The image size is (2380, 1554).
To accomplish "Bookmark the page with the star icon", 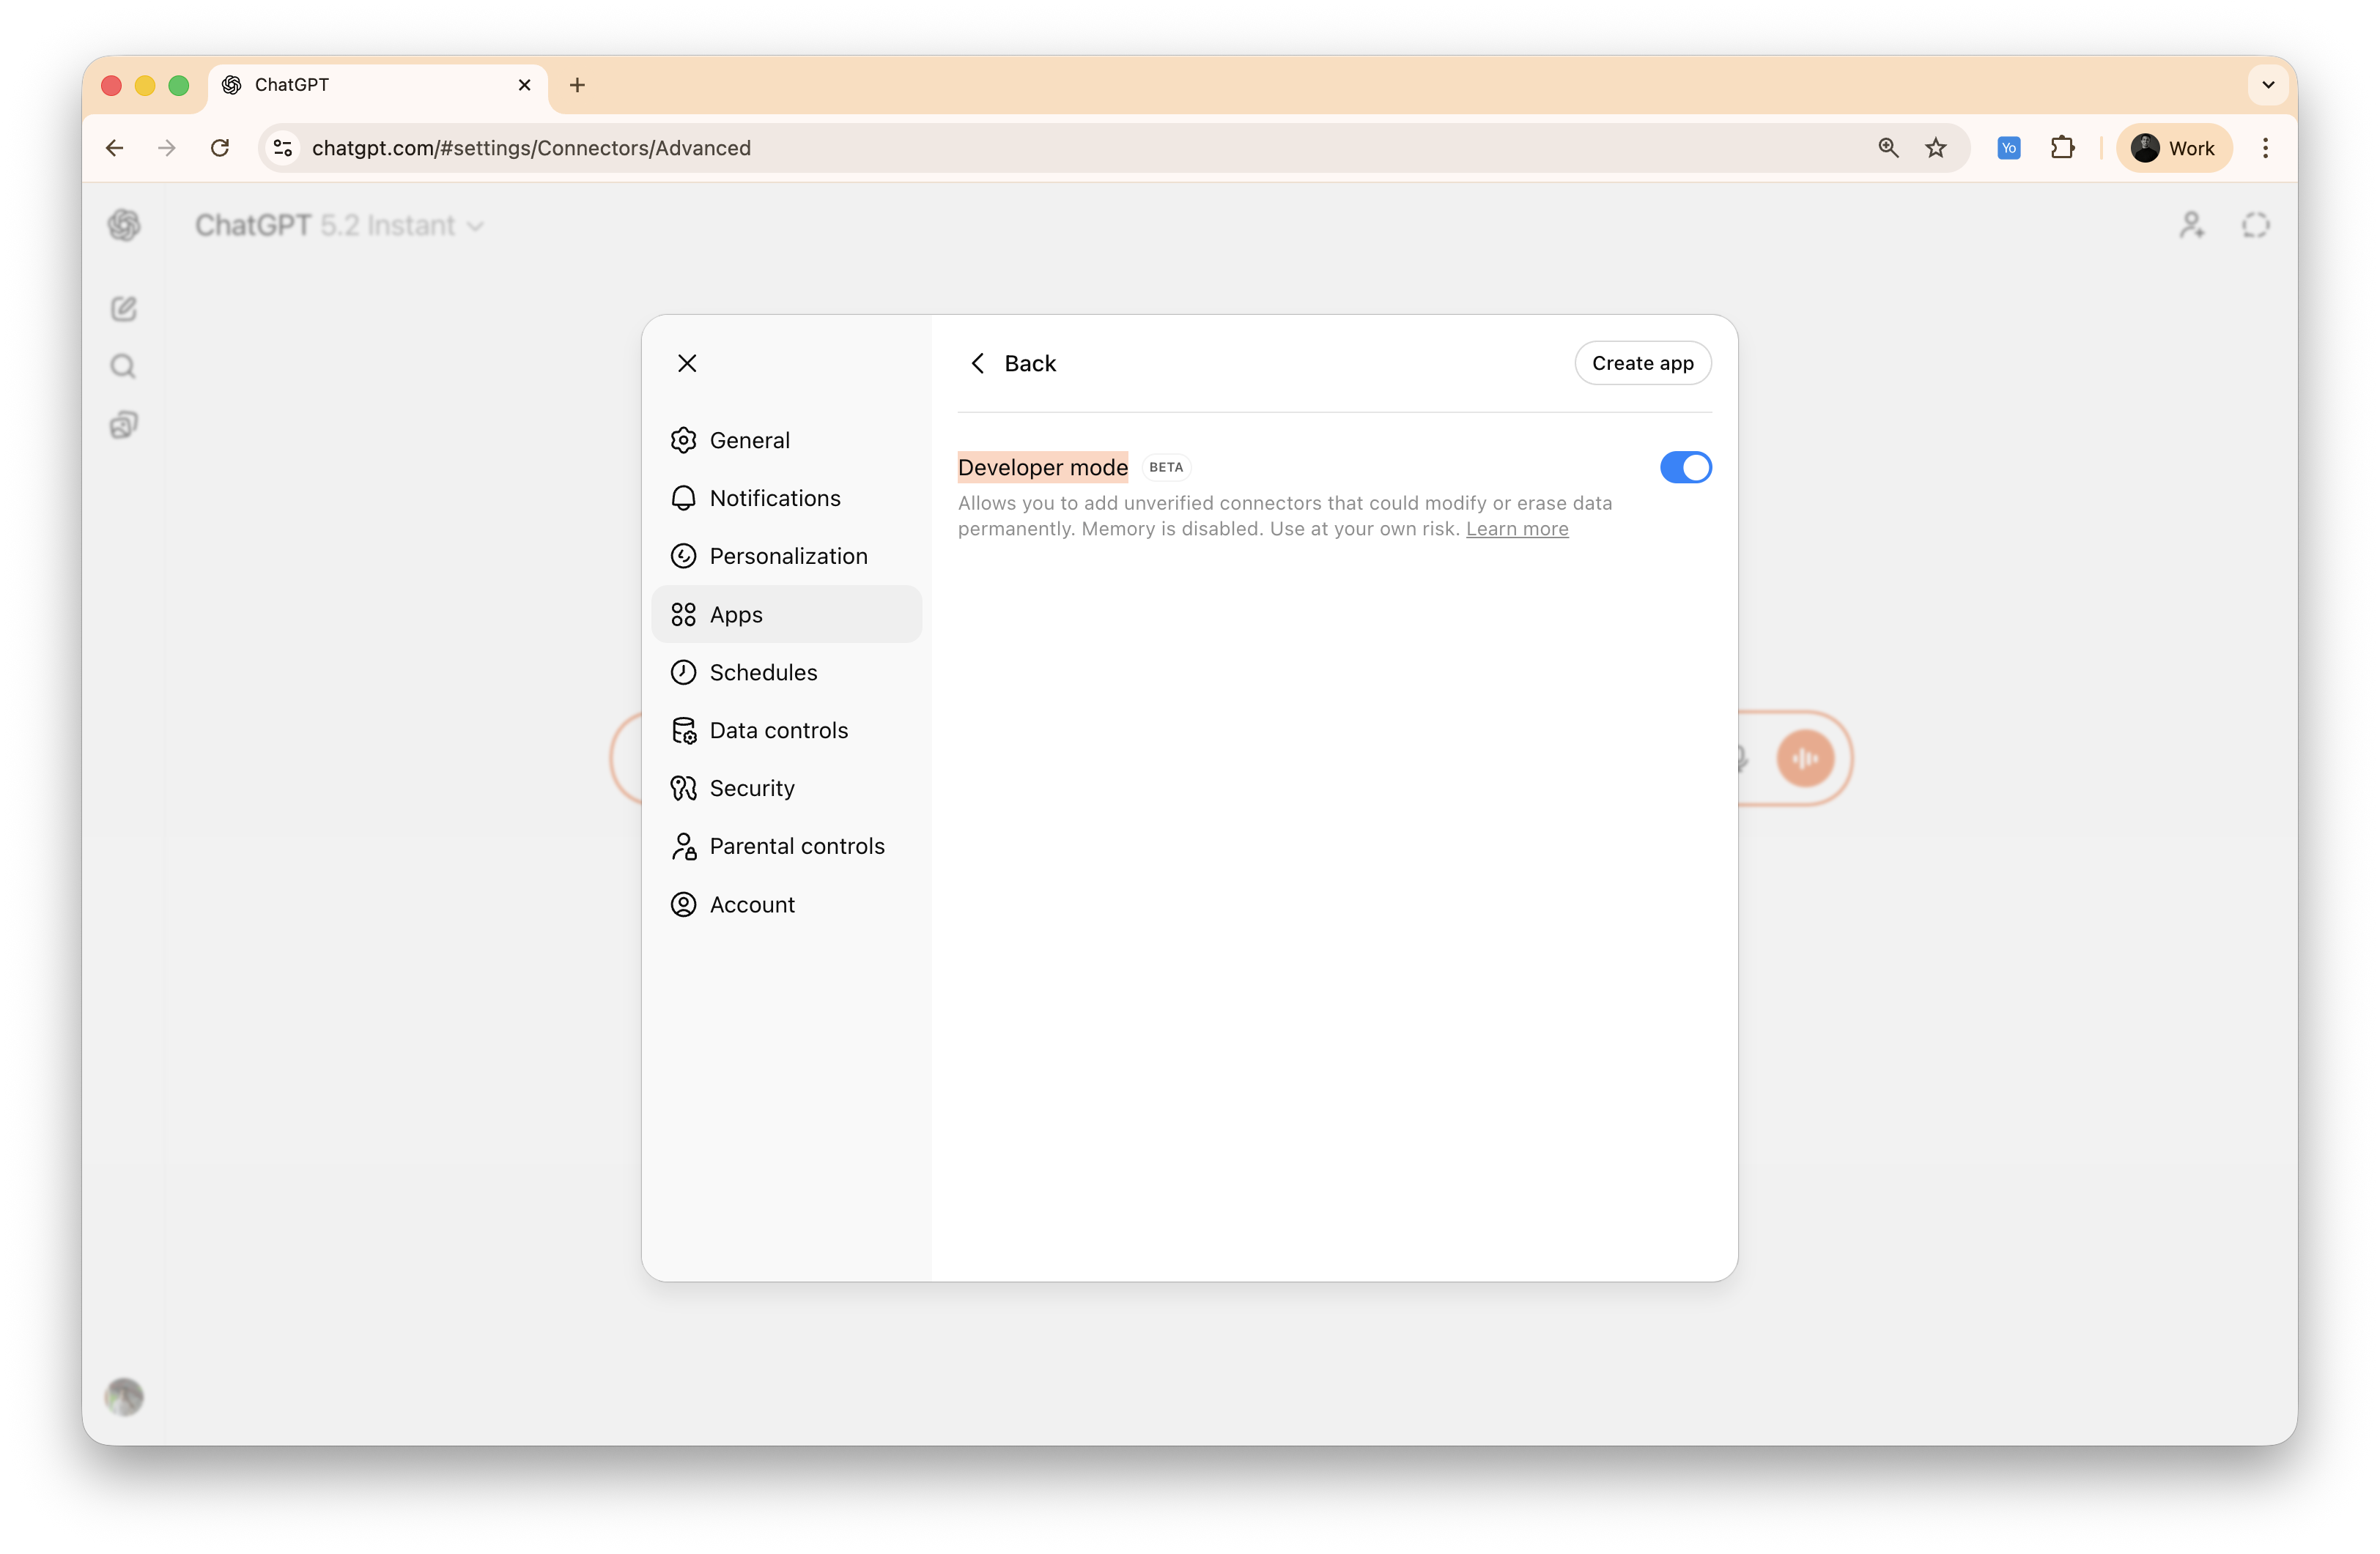I will tap(1936, 147).
